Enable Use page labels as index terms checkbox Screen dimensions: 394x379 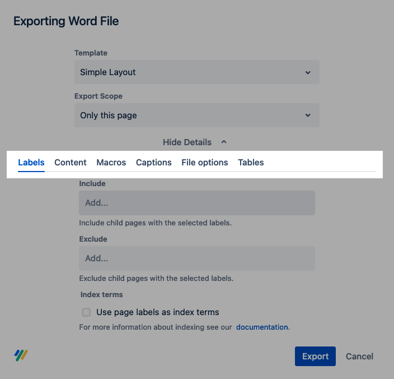click(86, 312)
